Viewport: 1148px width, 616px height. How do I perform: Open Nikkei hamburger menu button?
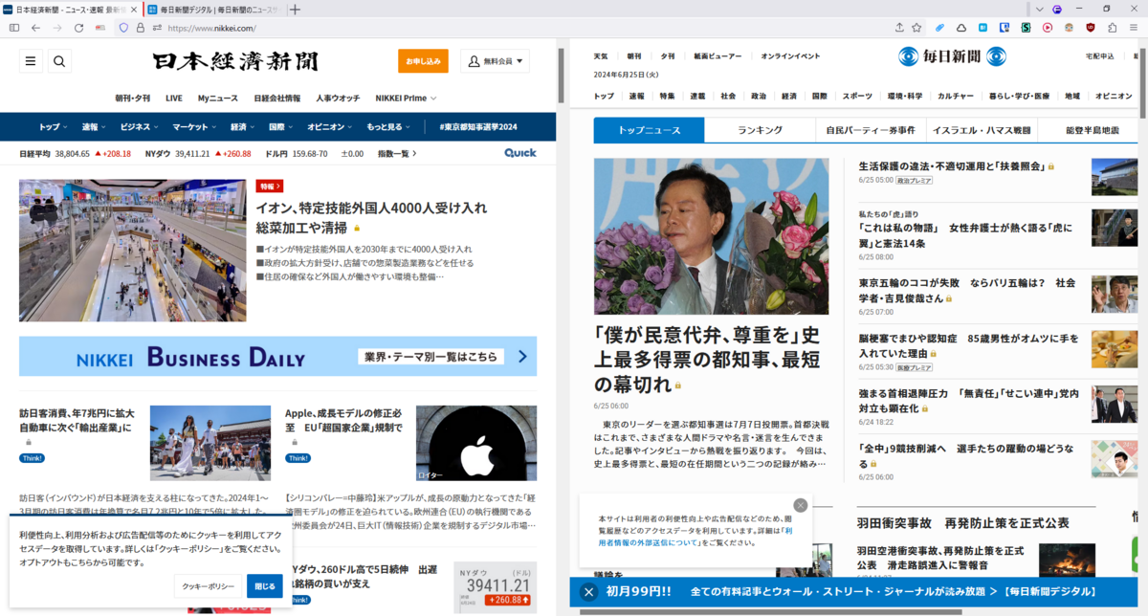31,61
